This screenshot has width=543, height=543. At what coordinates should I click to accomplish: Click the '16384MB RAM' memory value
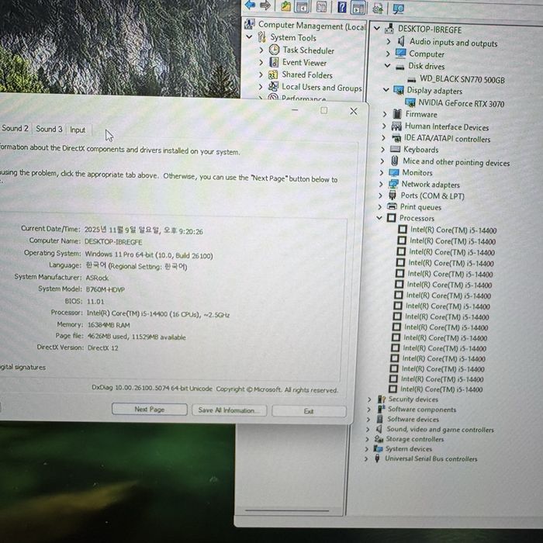point(109,325)
